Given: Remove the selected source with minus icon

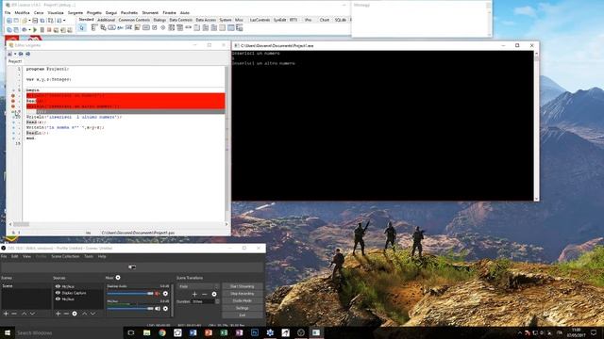Looking at the screenshot, I should point(66,314).
